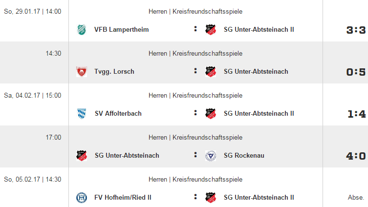The width and height of the screenshot is (368, 207).
Task: Click the Abse. cancelled match status
Action: click(x=356, y=197)
